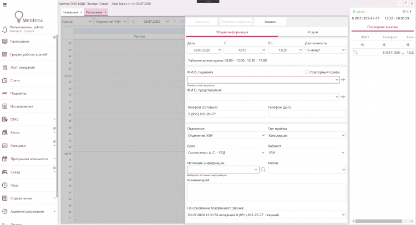416x225 pixels.
Task: Click the Пациенты icon in the sidebar
Action: point(4,93)
